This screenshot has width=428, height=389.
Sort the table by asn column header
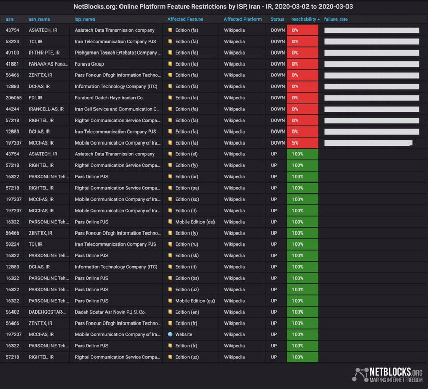(x=9, y=19)
